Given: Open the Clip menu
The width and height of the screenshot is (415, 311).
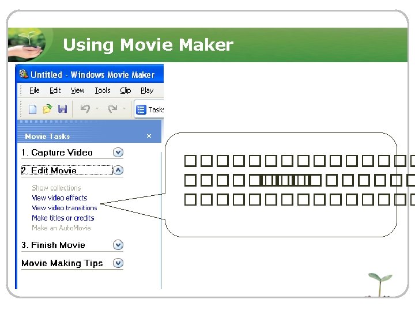Looking at the screenshot, I should (x=126, y=90).
